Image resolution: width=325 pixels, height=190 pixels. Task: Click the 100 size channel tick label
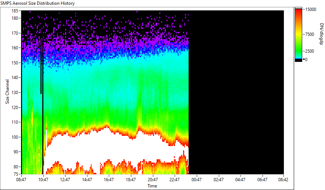click(x=15, y=137)
